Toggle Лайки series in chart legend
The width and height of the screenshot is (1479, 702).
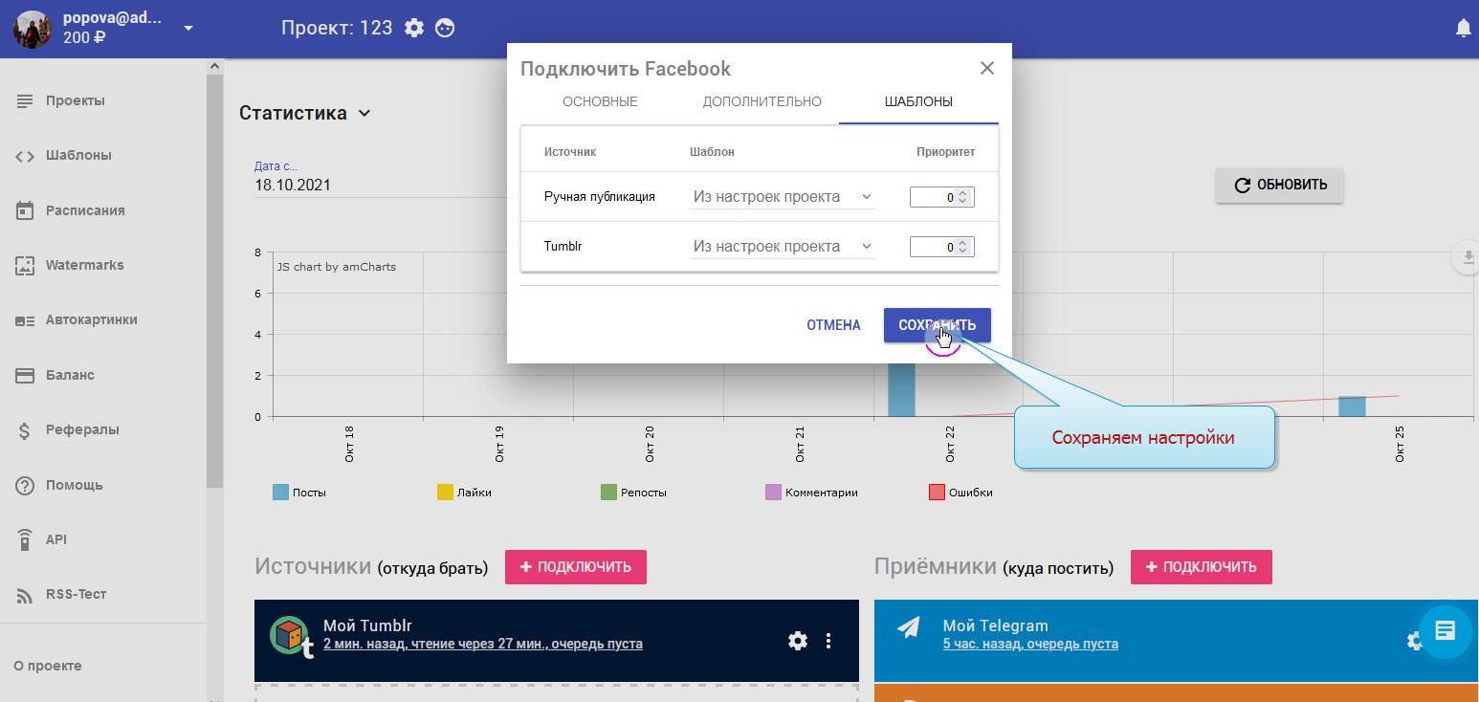445,493
